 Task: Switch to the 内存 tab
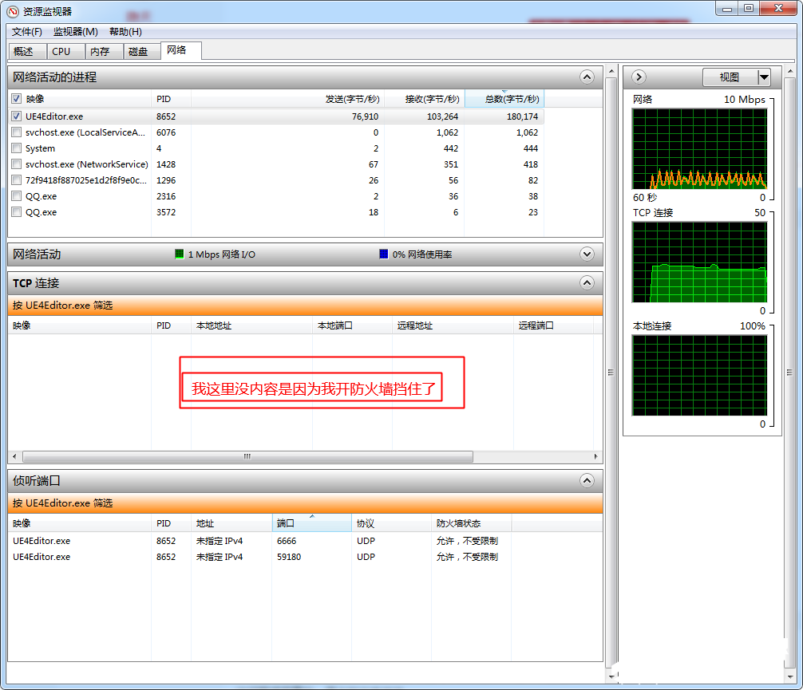coord(104,51)
